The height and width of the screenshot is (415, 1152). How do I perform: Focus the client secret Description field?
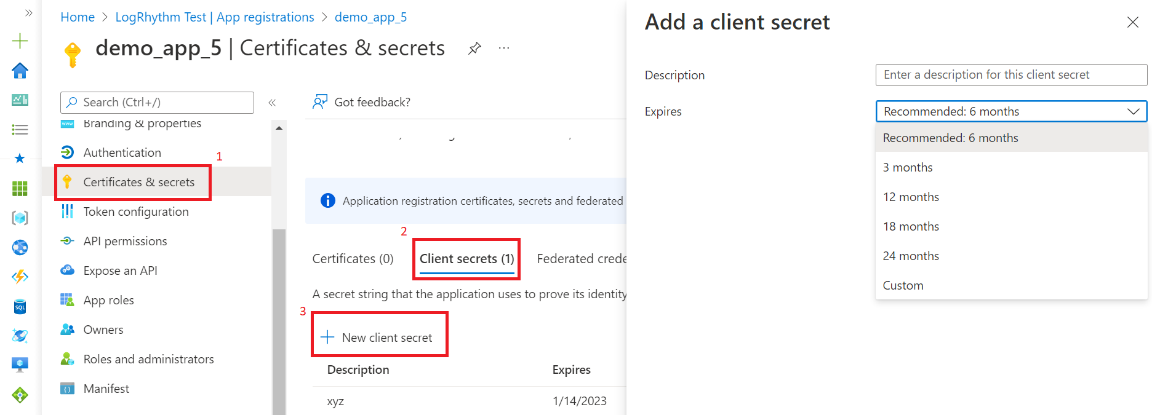pyautogui.click(x=1011, y=75)
